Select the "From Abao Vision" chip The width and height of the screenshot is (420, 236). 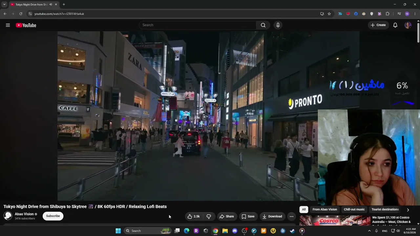325,209
